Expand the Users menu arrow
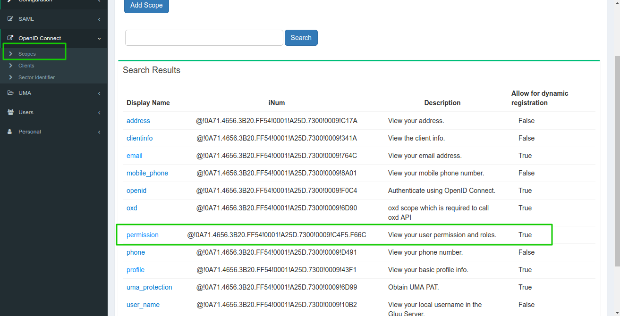 (x=99, y=113)
